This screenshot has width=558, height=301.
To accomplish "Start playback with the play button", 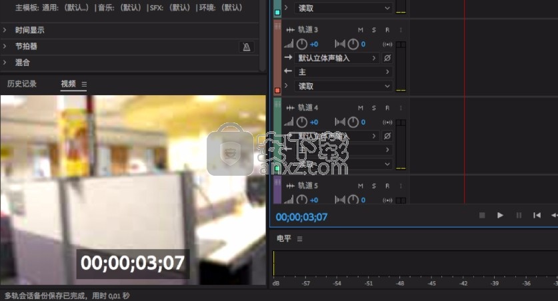I will pos(500,215).
